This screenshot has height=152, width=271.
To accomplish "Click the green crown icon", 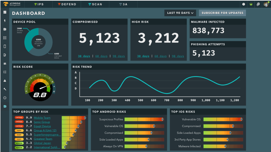I will (251, 4).
